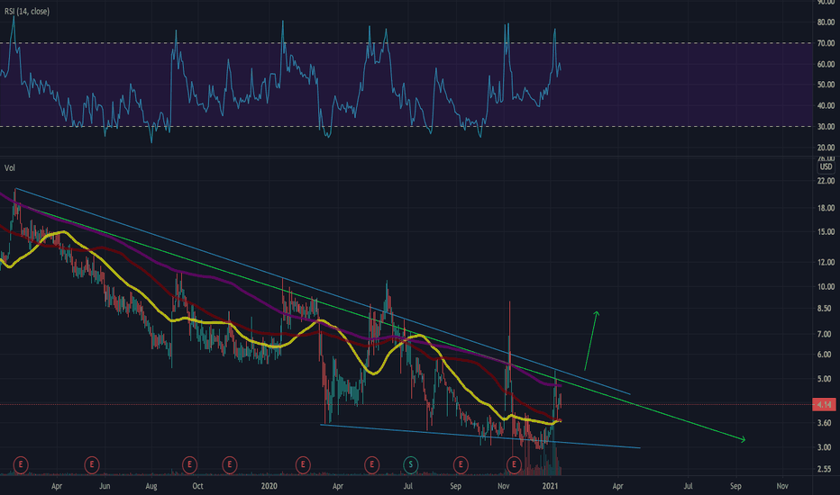Screen dimensions: 840x495
Task: Click the Oct label on the time axis
Action: (197, 486)
